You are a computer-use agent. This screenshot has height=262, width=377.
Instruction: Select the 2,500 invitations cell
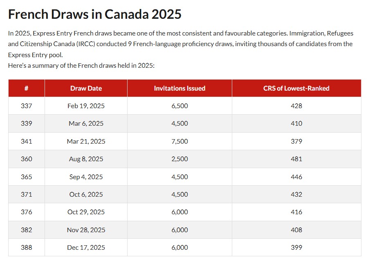click(x=180, y=159)
